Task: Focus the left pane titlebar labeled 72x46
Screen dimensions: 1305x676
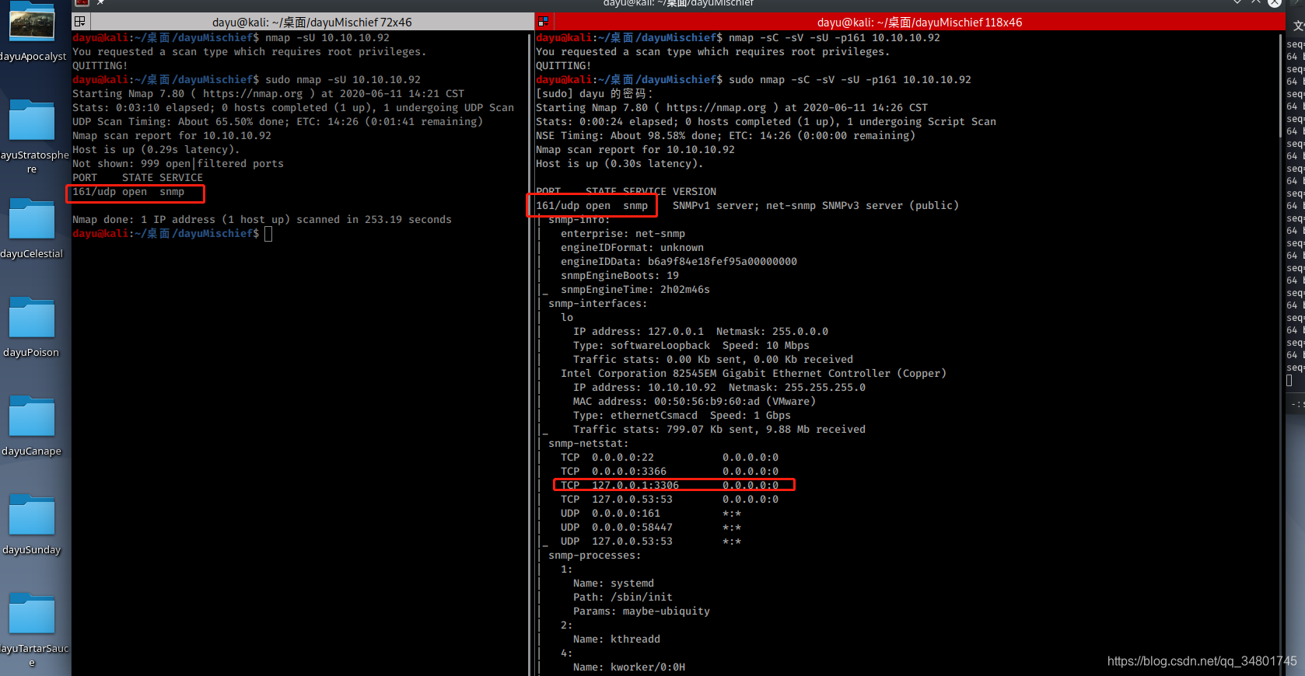Action: tap(311, 22)
